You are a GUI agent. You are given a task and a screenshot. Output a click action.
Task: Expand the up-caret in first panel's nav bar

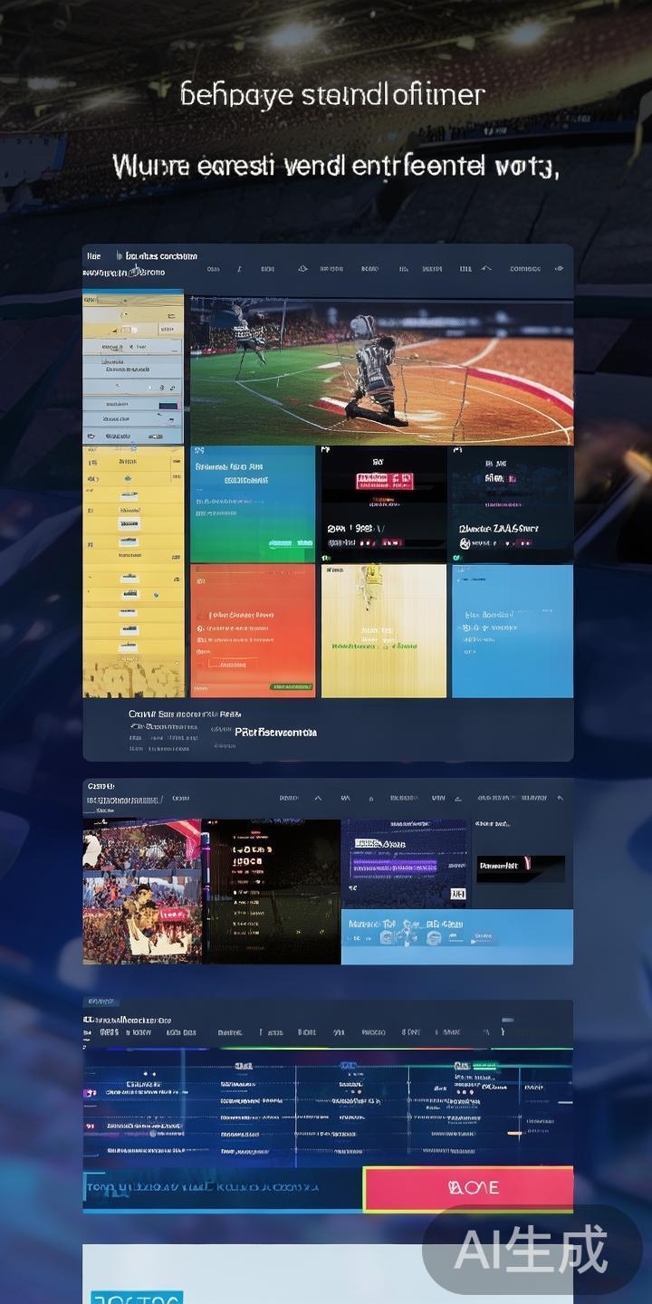point(486,269)
